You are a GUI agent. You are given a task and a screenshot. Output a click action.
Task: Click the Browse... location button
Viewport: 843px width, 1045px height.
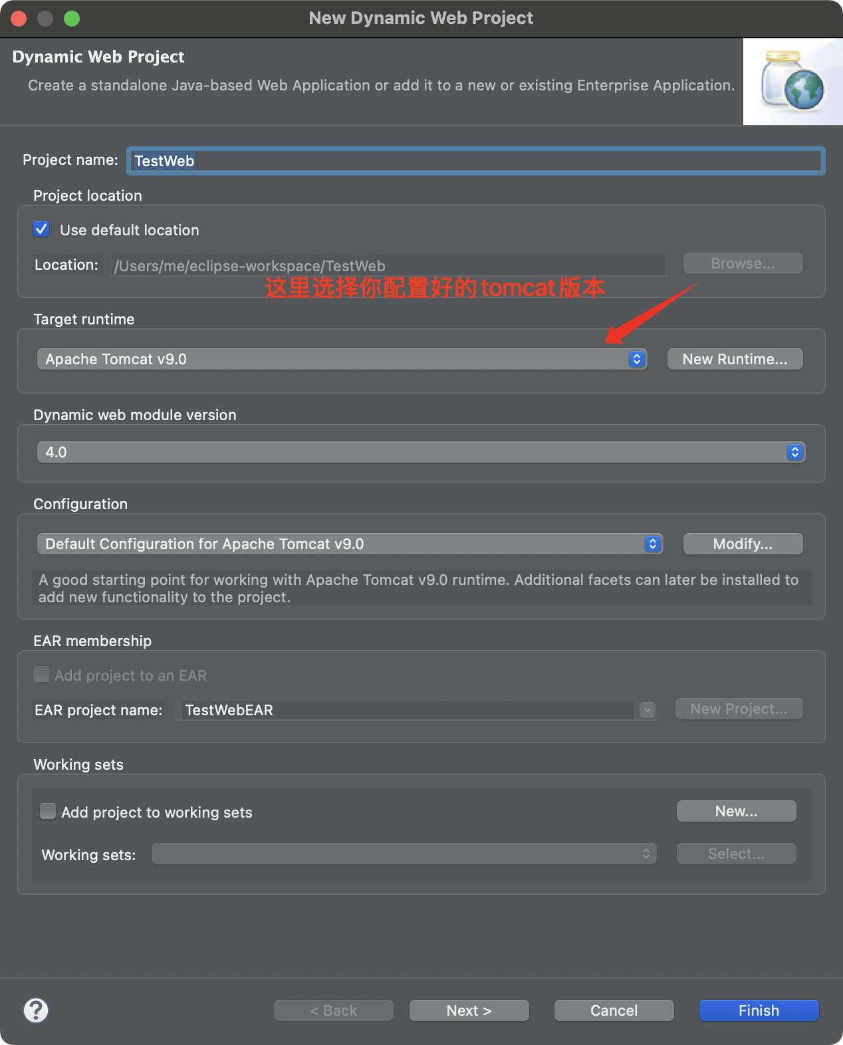tap(743, 263)
